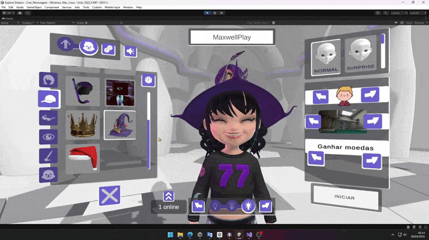Viewport: 429px width, 240px height.
Task: Go to next Ganhar moedas option arrow
Action: tap(372, 161)
